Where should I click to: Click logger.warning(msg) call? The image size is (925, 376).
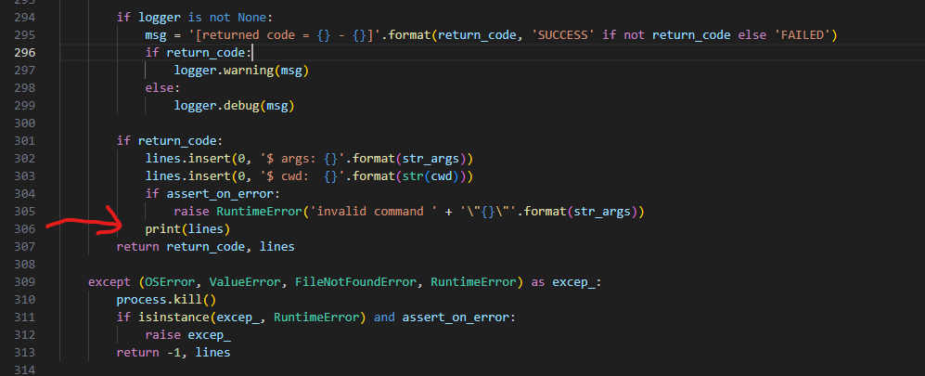pos(242,71)
